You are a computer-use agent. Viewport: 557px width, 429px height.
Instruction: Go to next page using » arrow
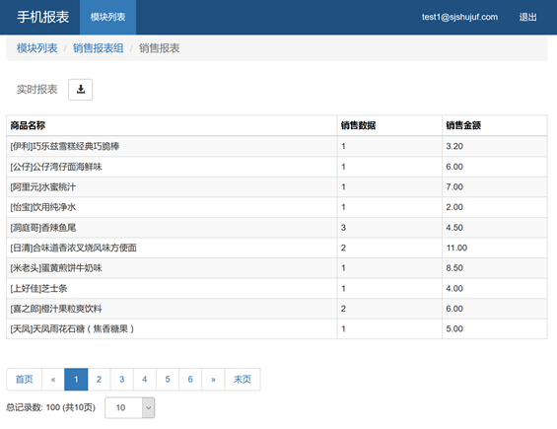tap(213, 380)
